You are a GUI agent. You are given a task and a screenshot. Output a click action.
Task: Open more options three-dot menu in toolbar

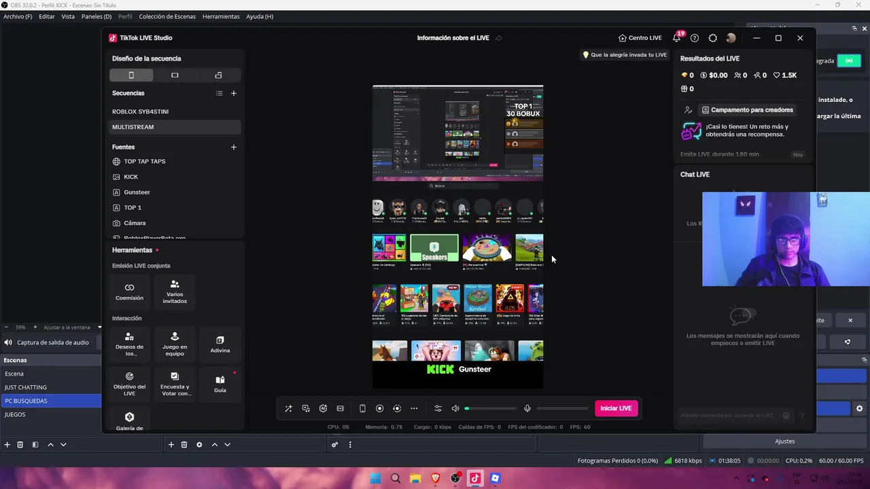(x=414, y=408)
